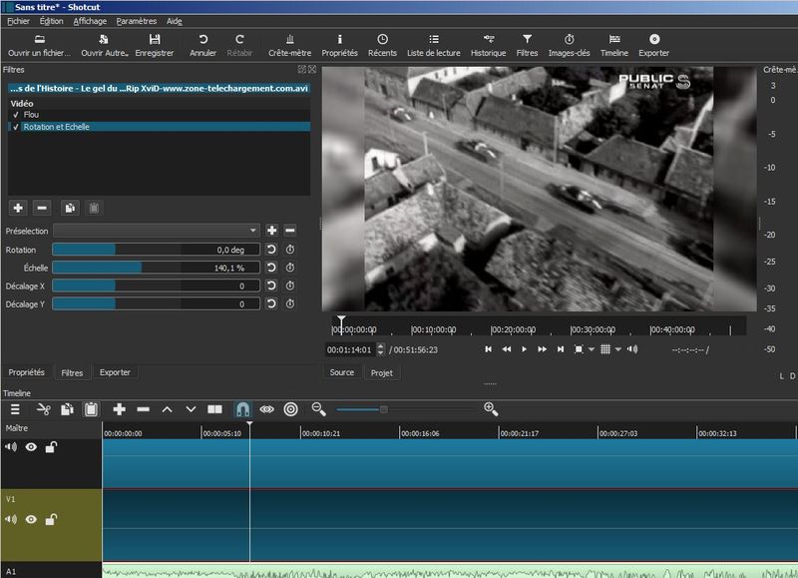
Task: Switch to the Exporter bottom tab
Action: tap(115, 372)
